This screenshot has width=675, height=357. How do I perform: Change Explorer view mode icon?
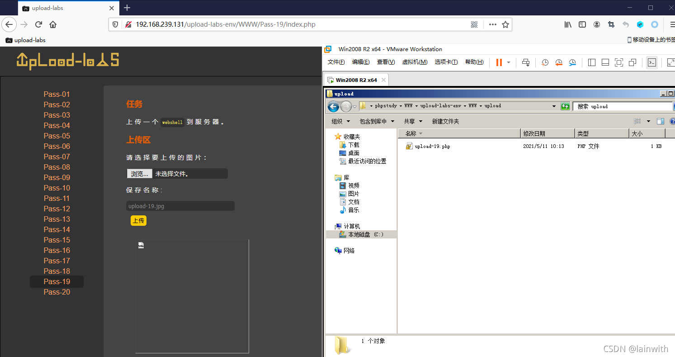point(637,121)
